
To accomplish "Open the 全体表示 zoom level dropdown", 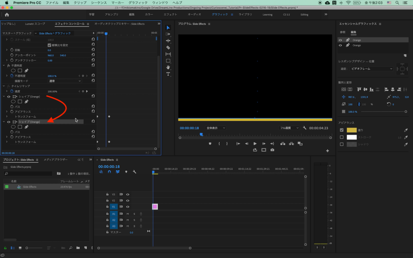I will click(215, 128).
